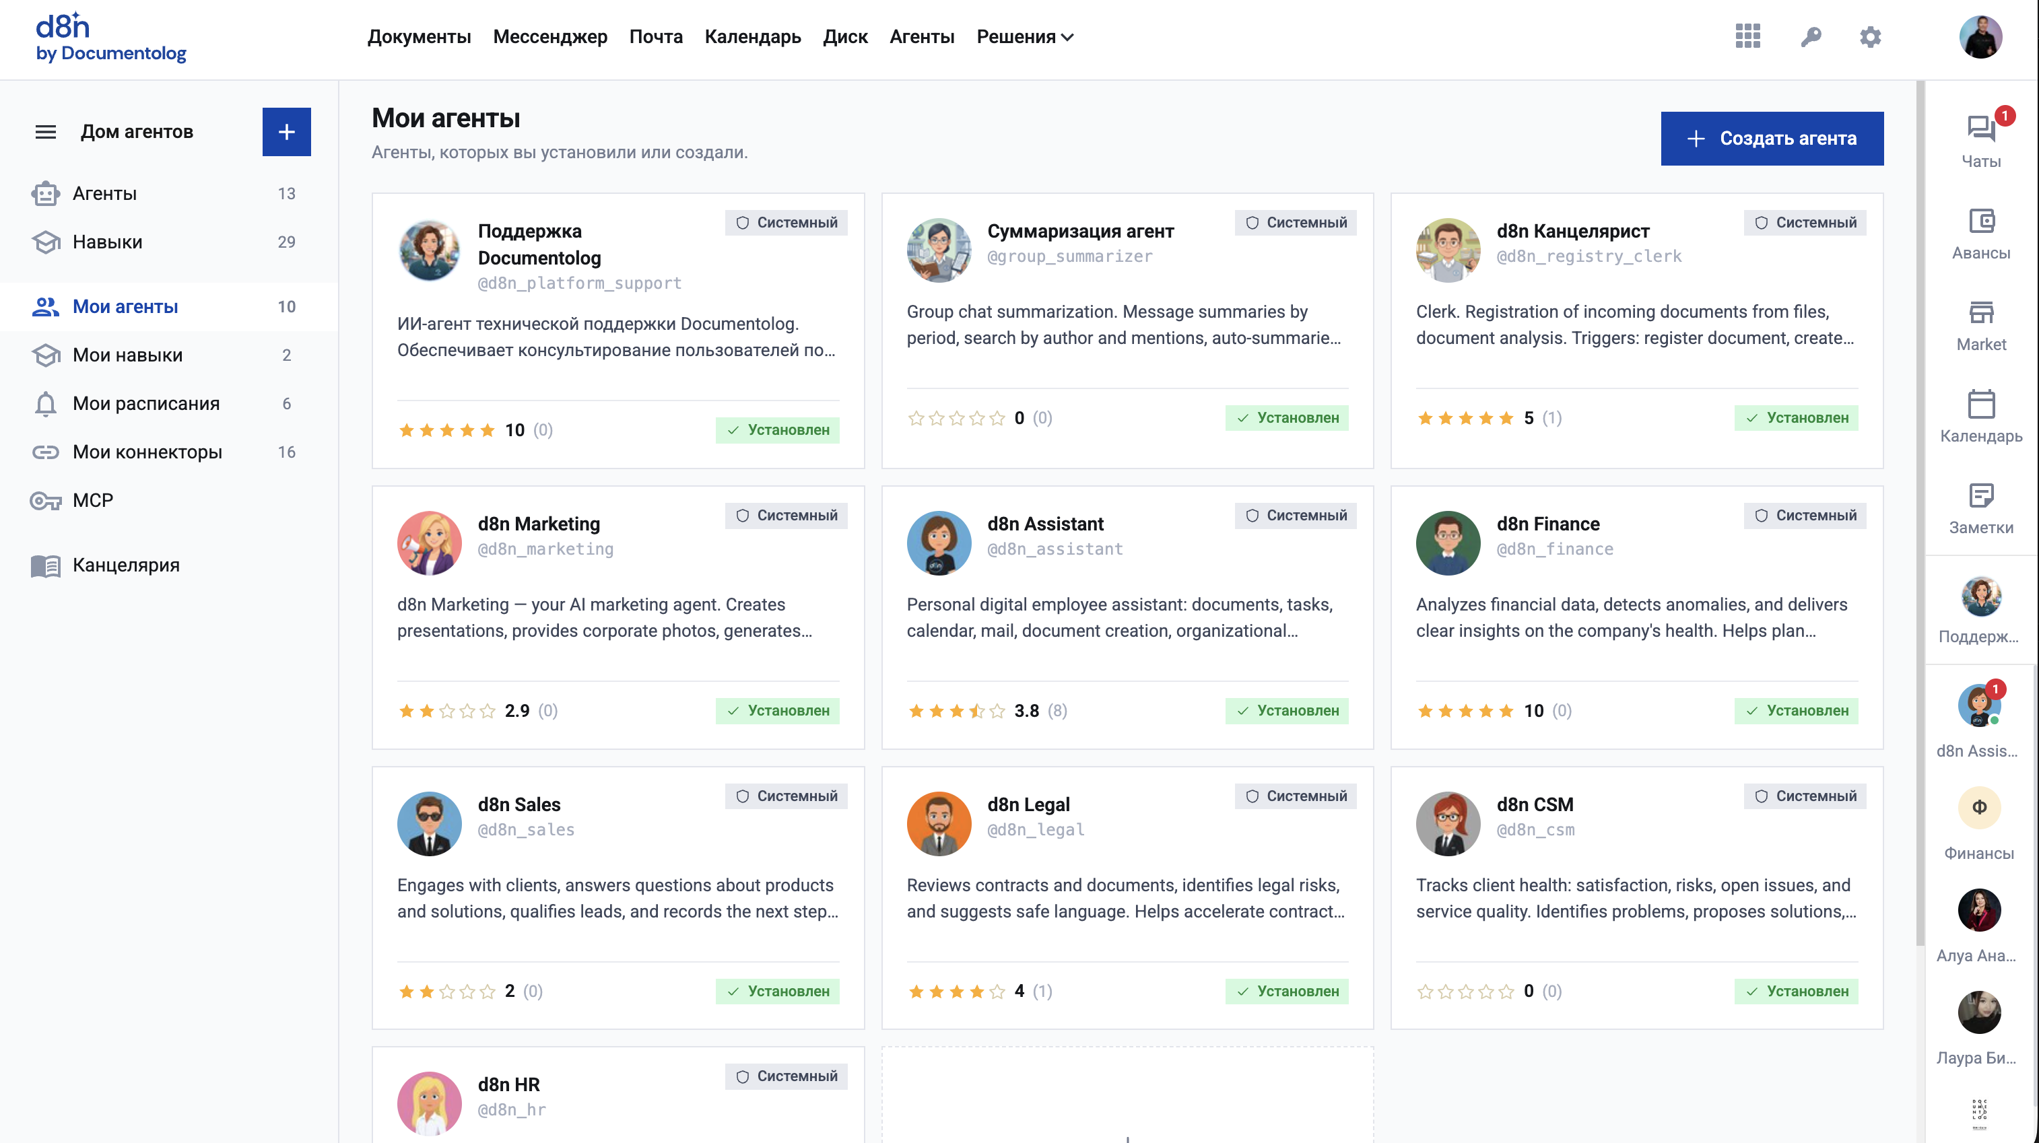
Task: Click Системный badge on d8n HR card
Action: [786, 1076]
